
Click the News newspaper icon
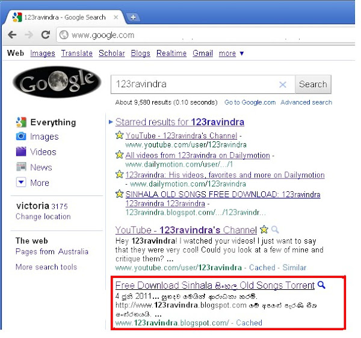(21, 167)
